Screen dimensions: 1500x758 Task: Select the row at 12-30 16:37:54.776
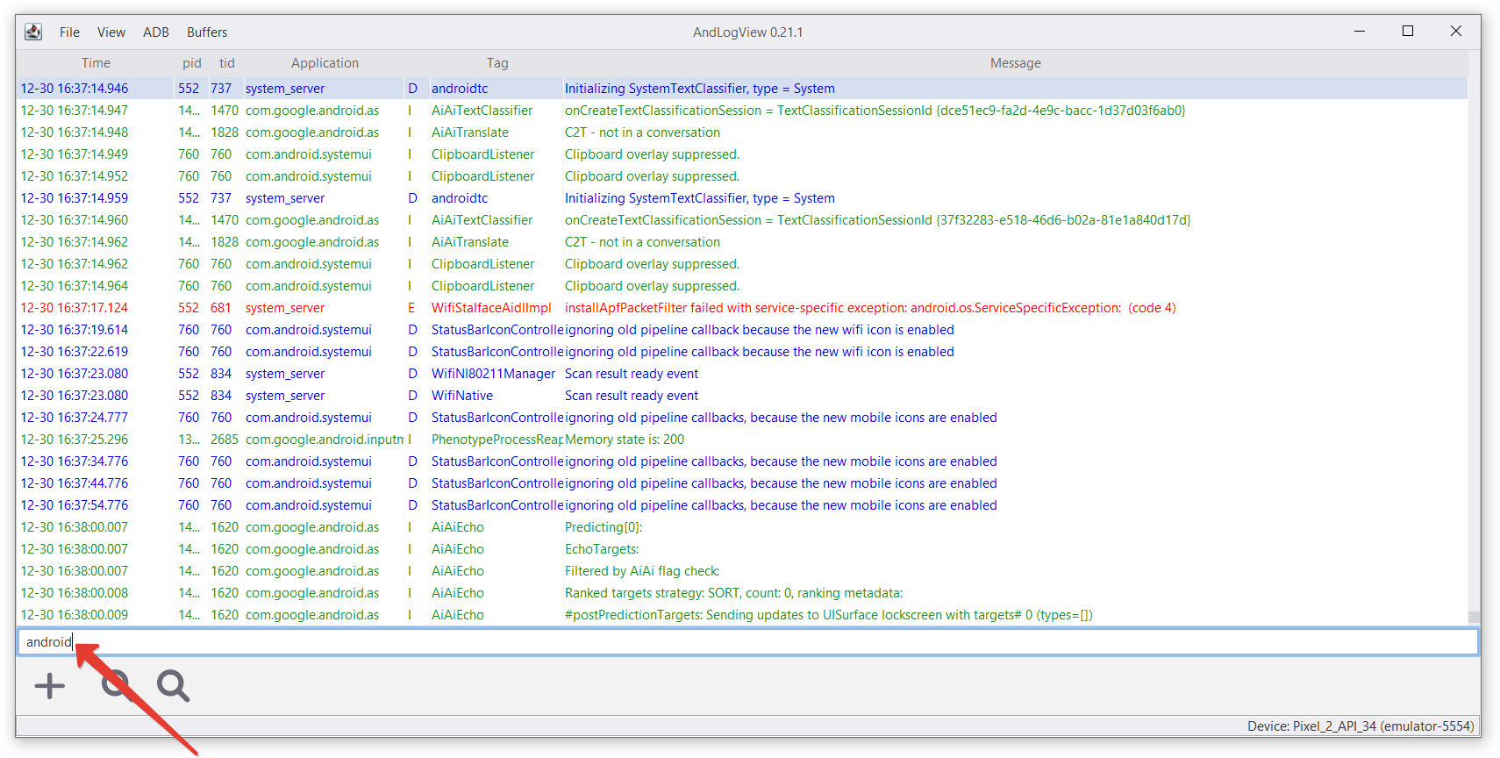tap(742, 505)
